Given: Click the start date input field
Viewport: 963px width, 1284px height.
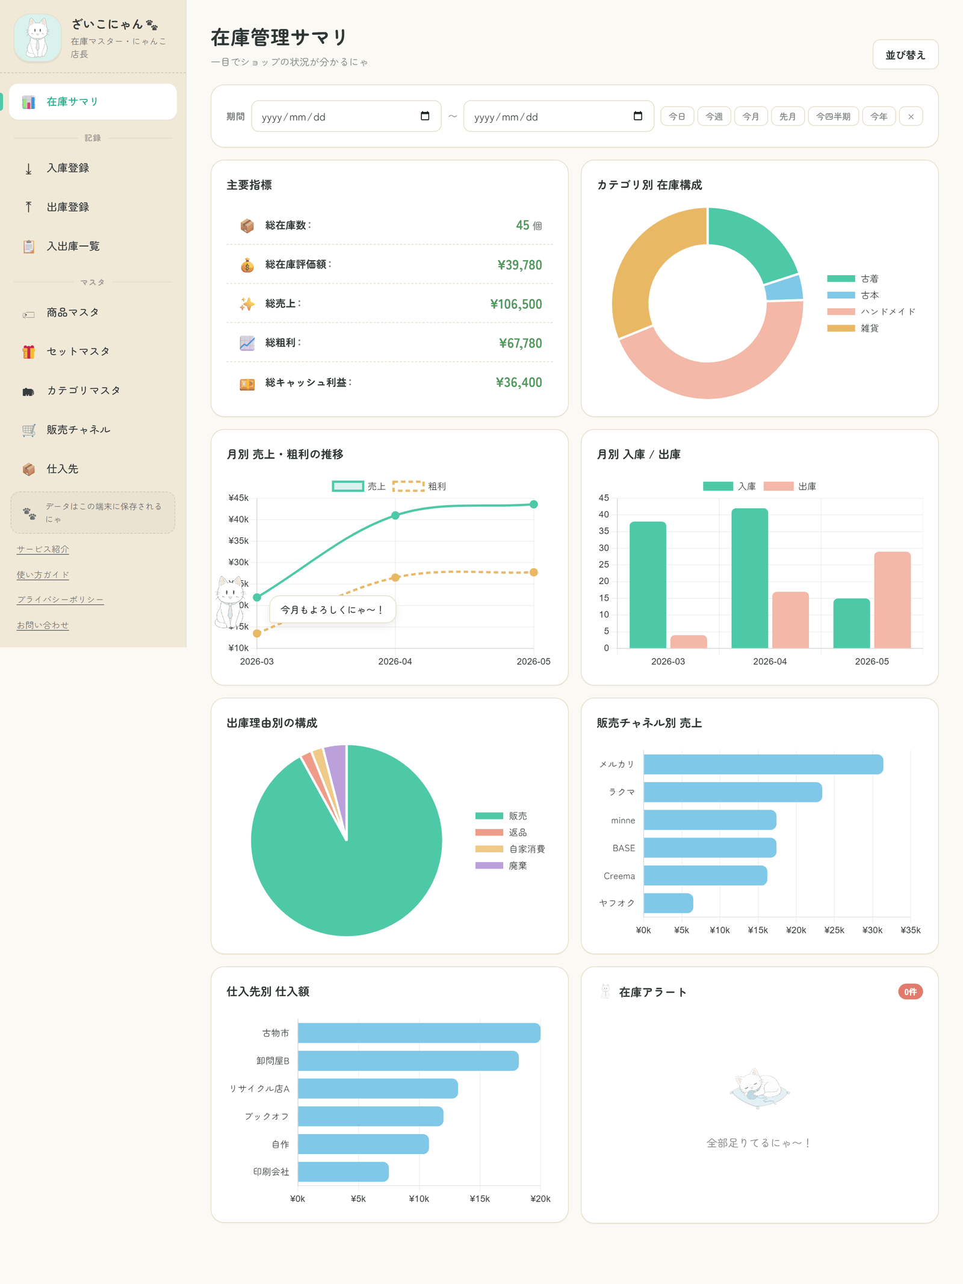Looking at the screenshot, I should click(346, 116).
